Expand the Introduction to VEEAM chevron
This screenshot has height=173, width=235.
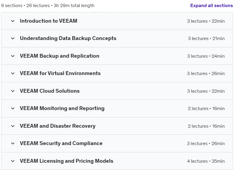tap(13, 21)
